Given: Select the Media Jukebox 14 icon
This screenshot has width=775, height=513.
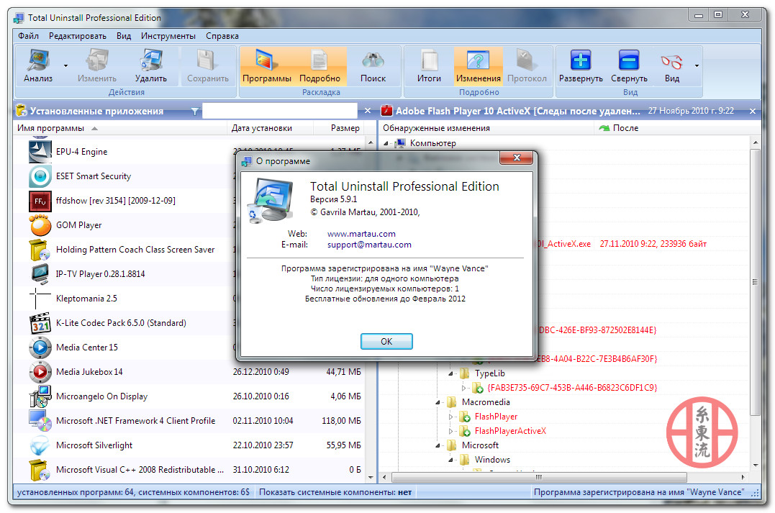Looking at the screenshot, I should pos(40,372).
